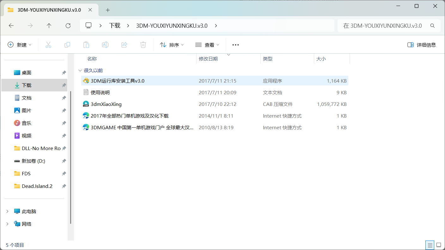Sort by the 大小 column header
This screenshot has width=445, height=250.
[x=321, y=59]
